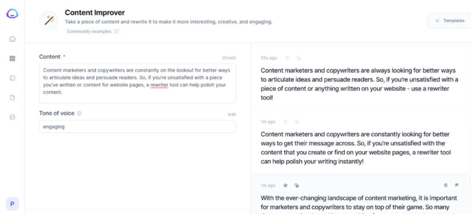Open the templates grid icon in sidebar

click(x=12, y=58)
